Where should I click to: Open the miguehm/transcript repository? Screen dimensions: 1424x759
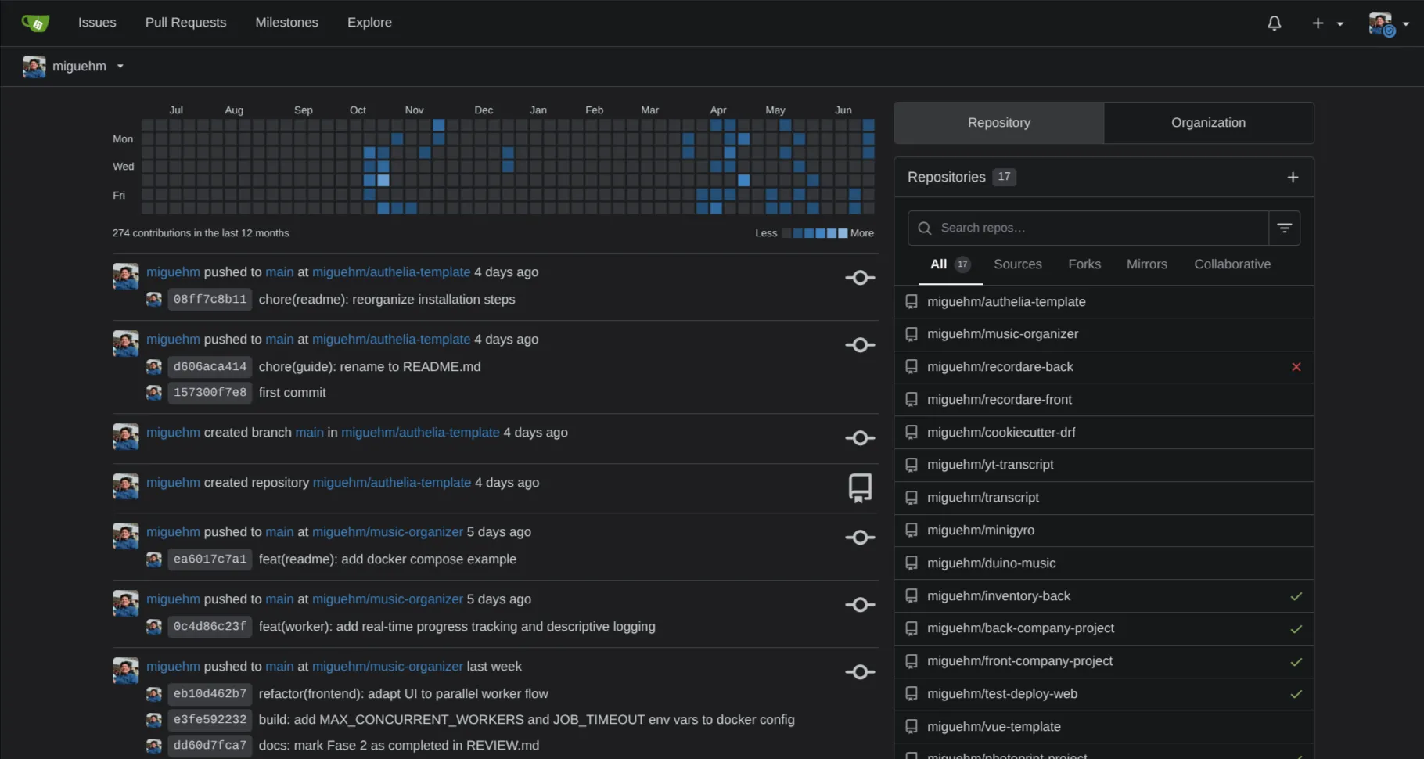click(983, 498)
